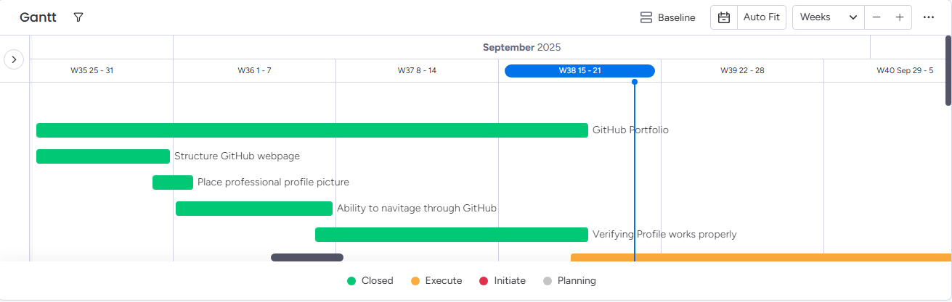952x302 pixels.
Task: Expand side panel with chevron arrow
Action: [14, 59]
